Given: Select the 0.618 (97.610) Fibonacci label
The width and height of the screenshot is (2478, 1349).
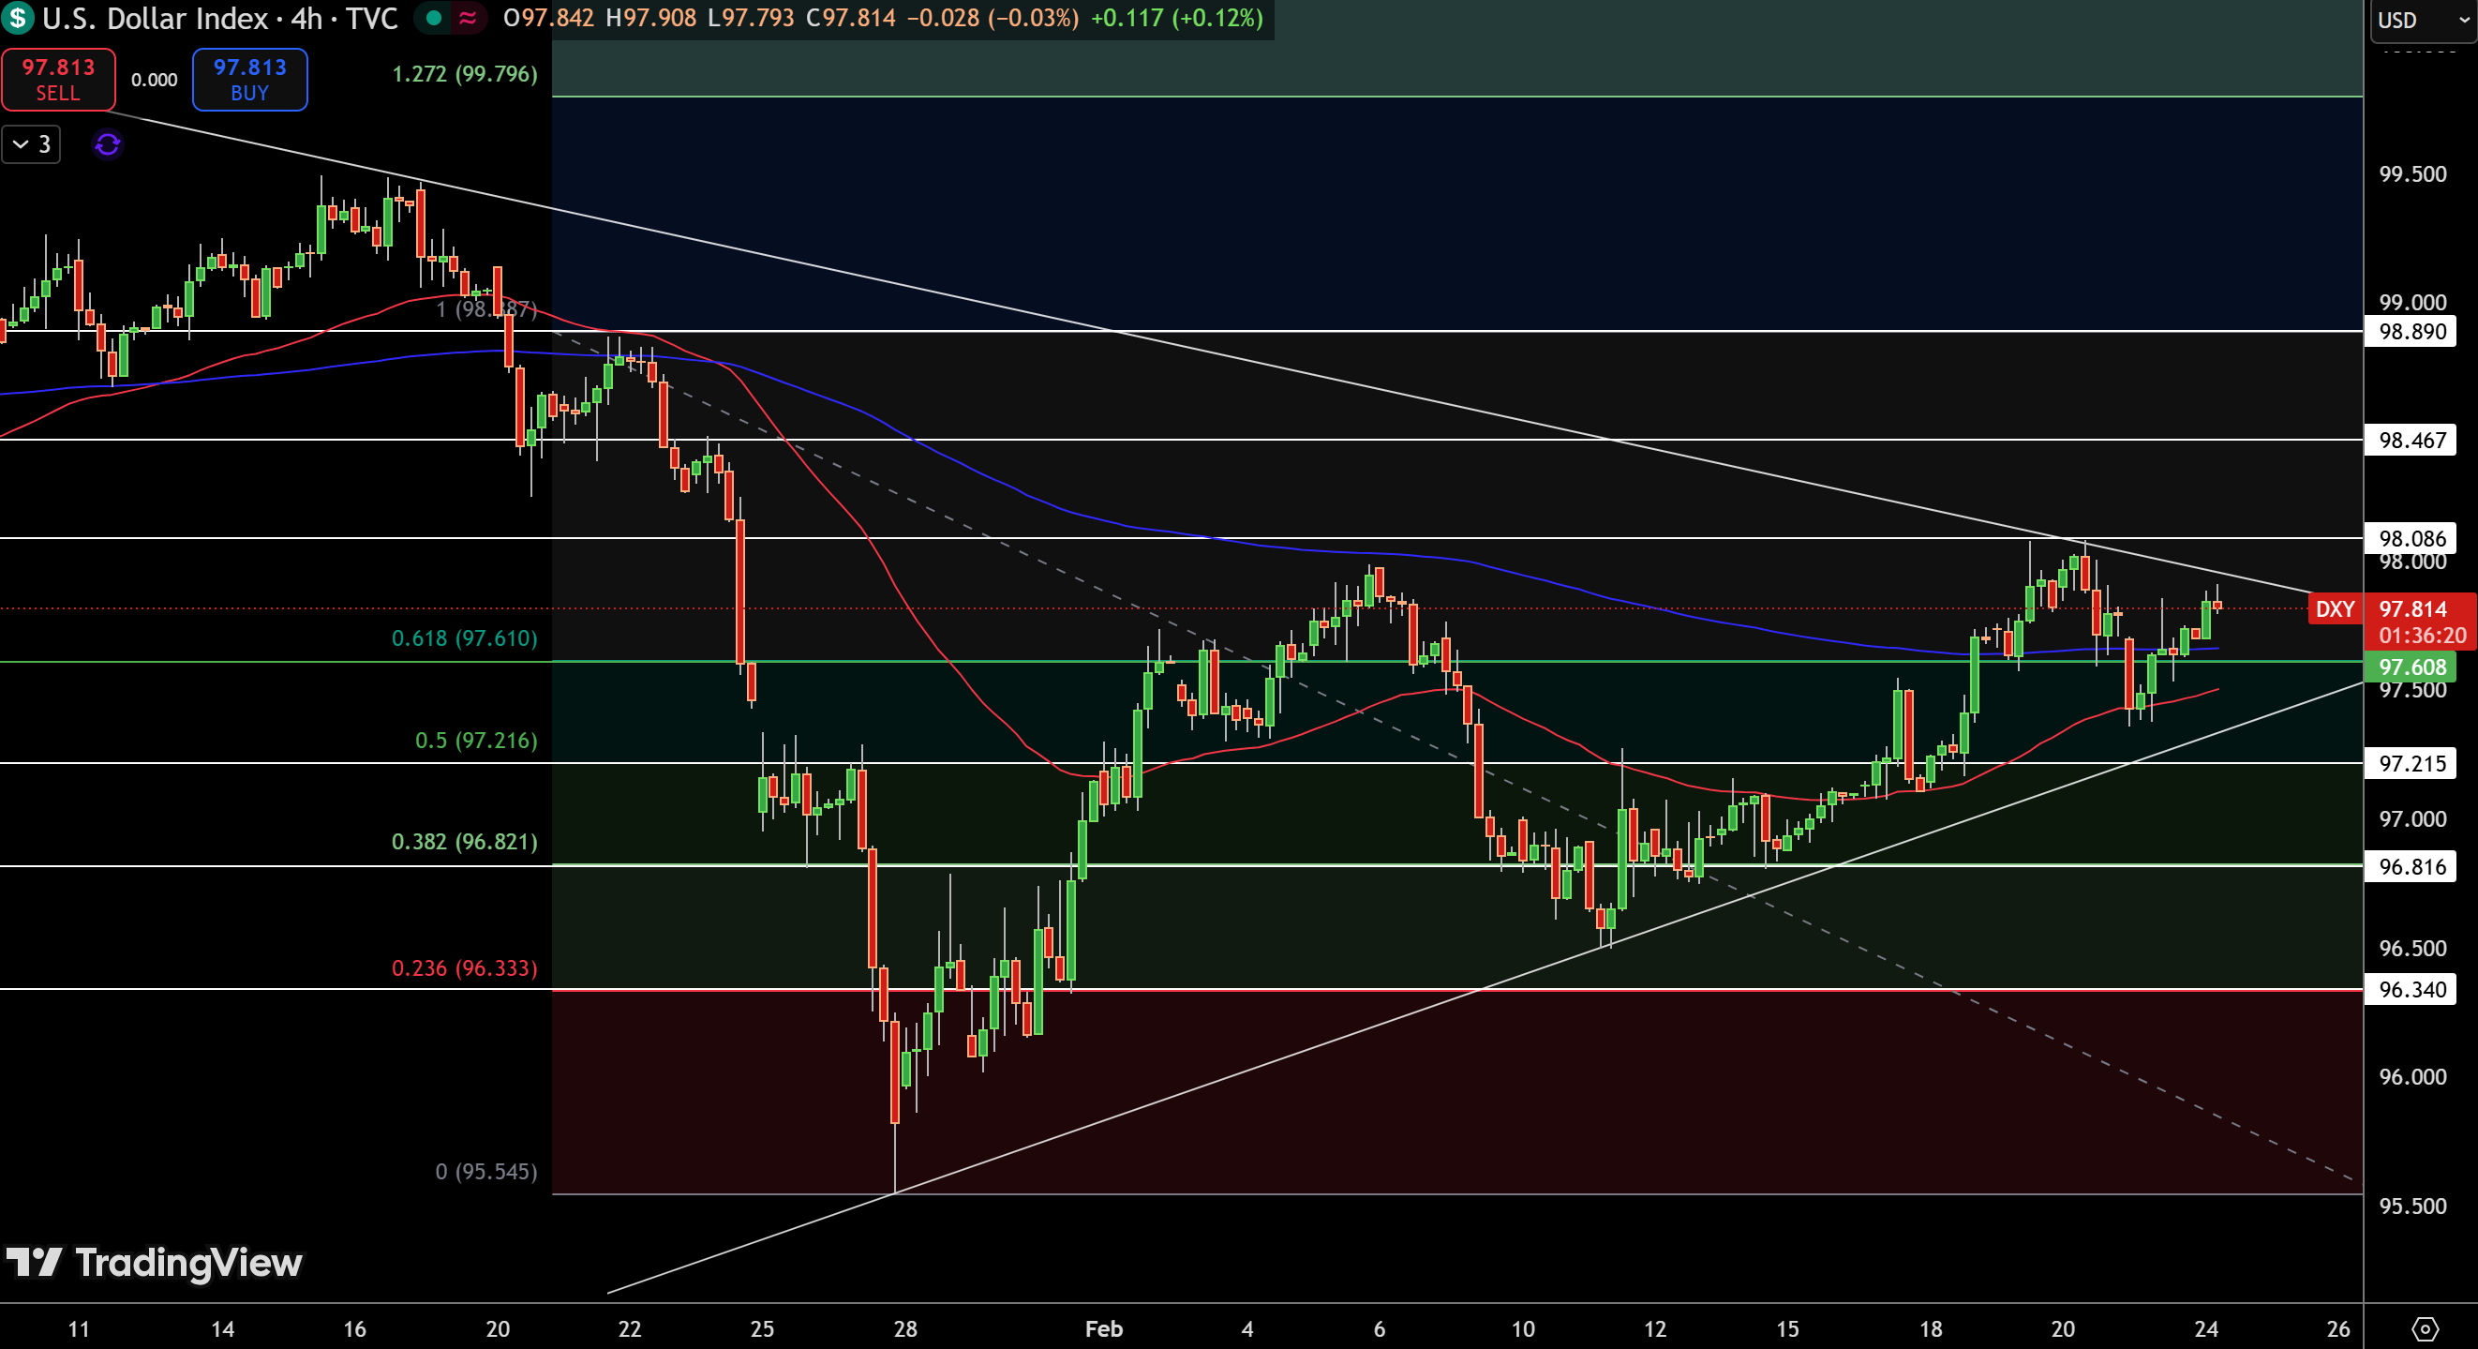Looking at the screenshot, I should 465,637.
